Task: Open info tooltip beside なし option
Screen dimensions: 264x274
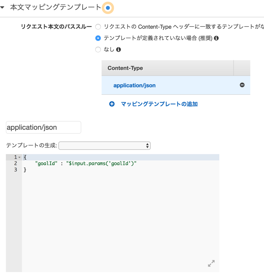Action: (x=119, y=50)
